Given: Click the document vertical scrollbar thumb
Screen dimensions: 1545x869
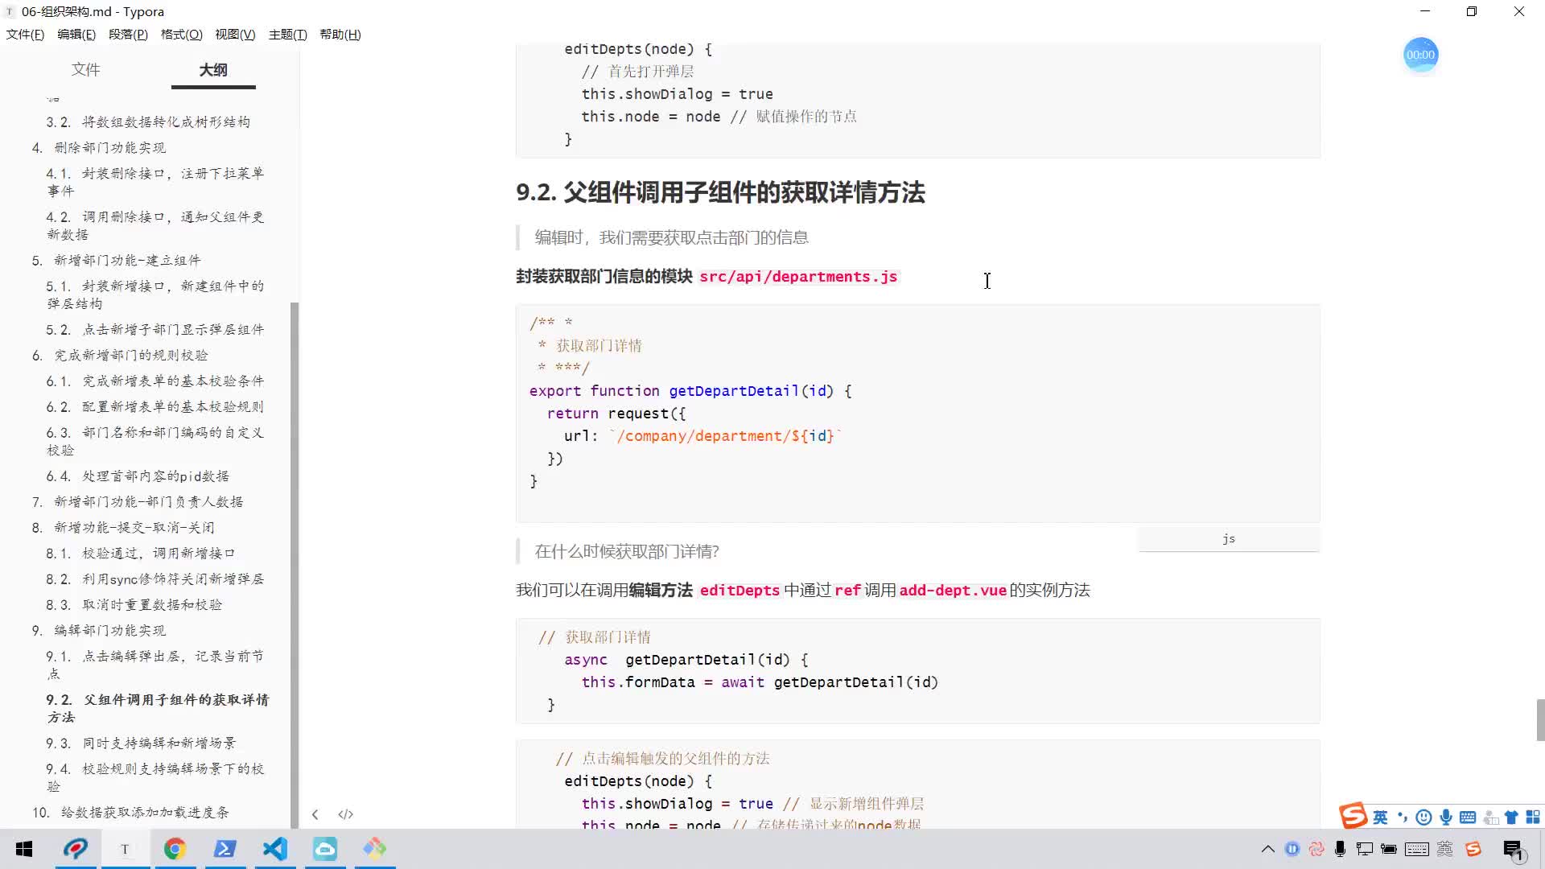Looking at the screenshot, I should pyautogui.click(x=1540, y=720).
